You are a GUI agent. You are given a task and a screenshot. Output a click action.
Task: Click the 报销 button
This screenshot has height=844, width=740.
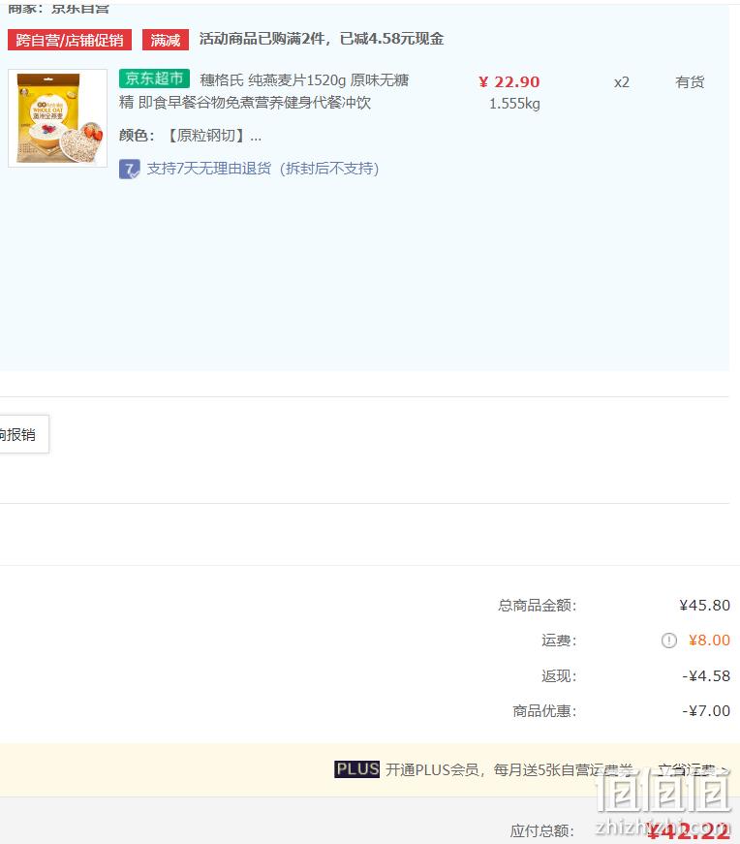pyautogui.click(x=24, y=434)
